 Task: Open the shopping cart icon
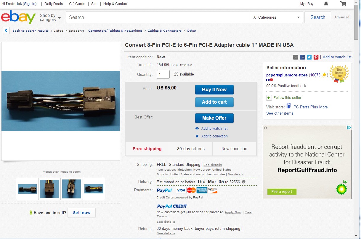click(x=343, y=4)
